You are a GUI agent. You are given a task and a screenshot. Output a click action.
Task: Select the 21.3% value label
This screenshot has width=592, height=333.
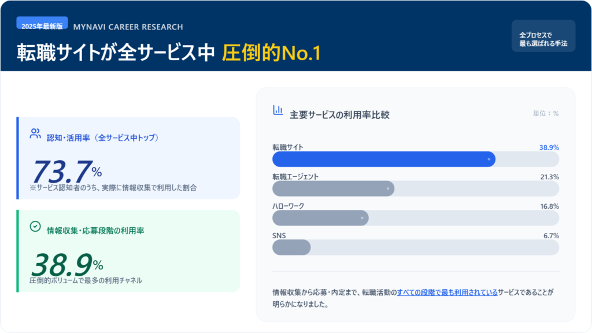(x=549, y=177)
